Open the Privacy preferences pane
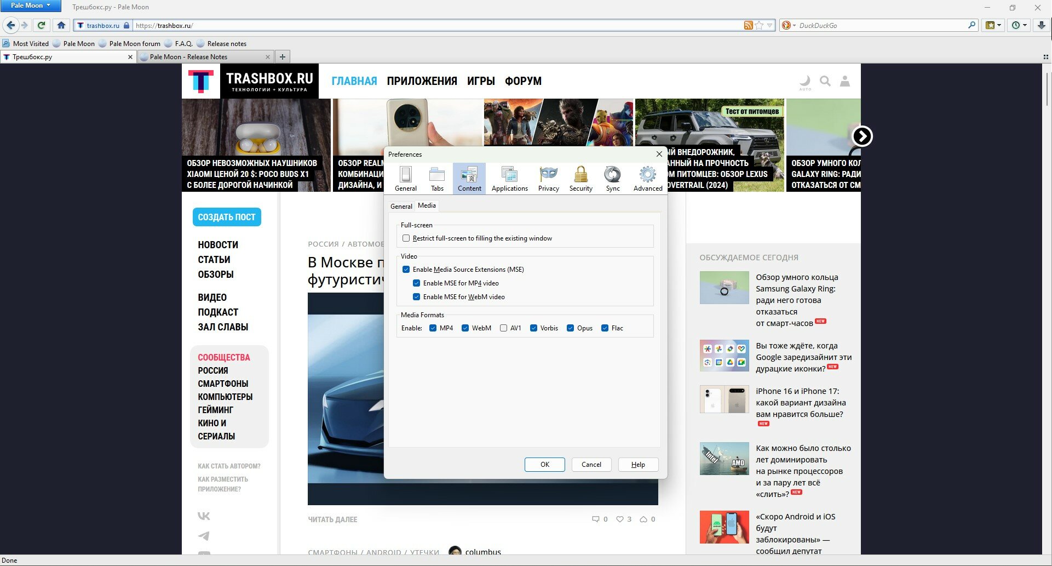 click(548, 179)
